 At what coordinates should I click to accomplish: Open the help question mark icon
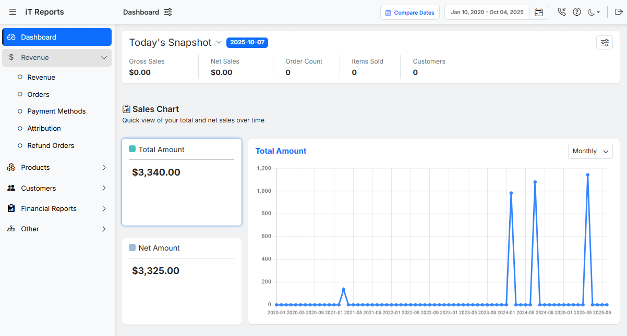[x=577, y=12]
